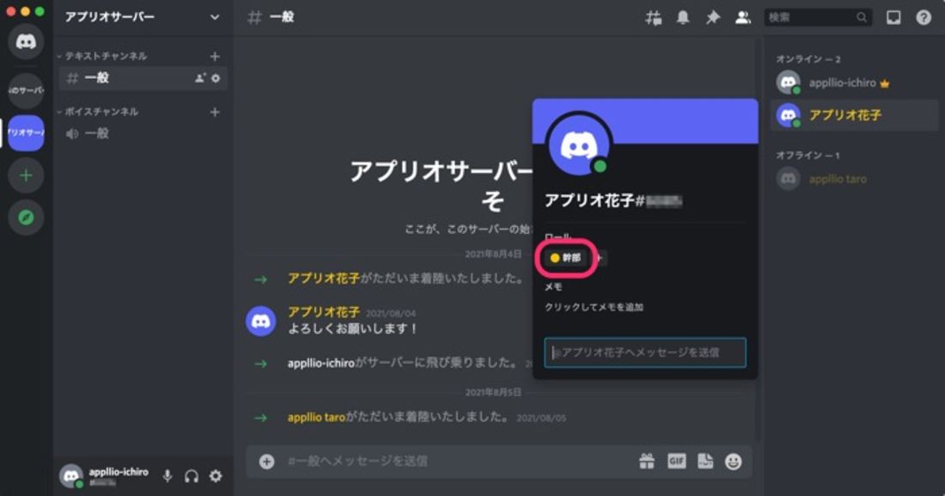
Task: Click appllio-ichiro name in join message
Action: [320, 364]
